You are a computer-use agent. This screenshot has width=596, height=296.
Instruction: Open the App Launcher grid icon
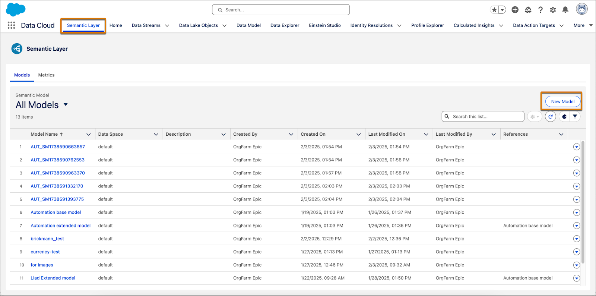12,25
